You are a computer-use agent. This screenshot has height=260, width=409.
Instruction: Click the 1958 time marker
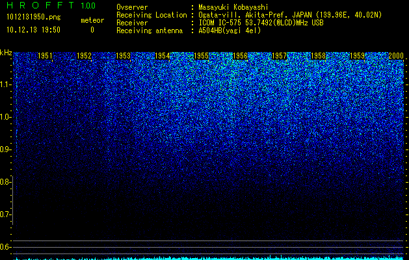tap(318, 56)
